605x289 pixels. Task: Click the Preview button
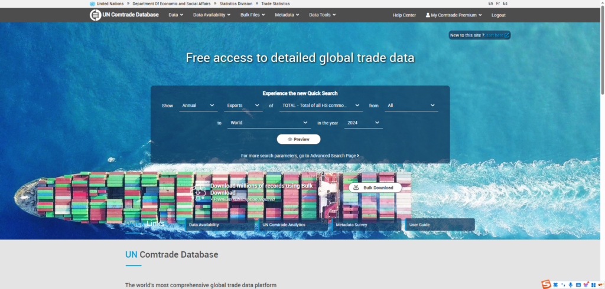(298, 139)
